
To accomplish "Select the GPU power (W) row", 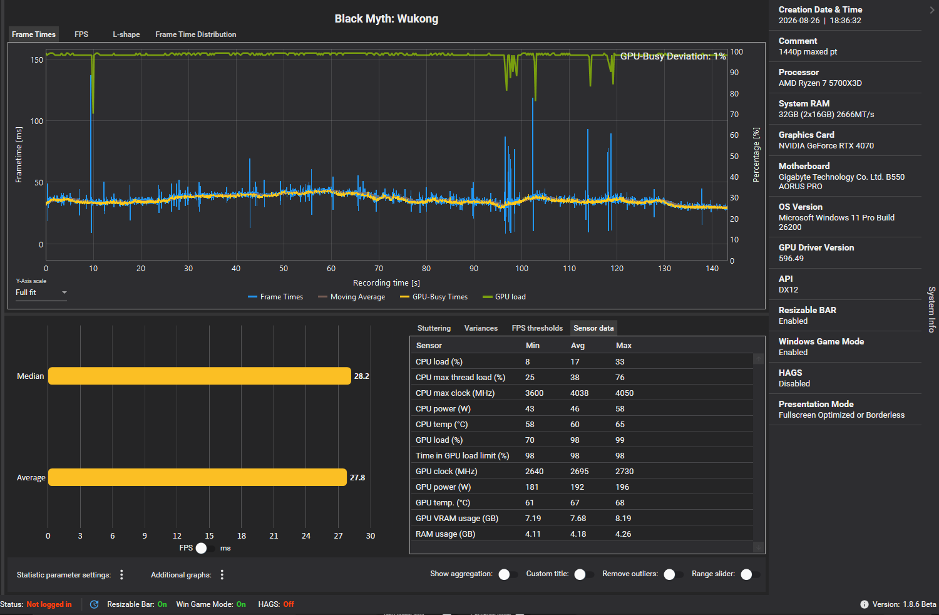I will point(582,487).
